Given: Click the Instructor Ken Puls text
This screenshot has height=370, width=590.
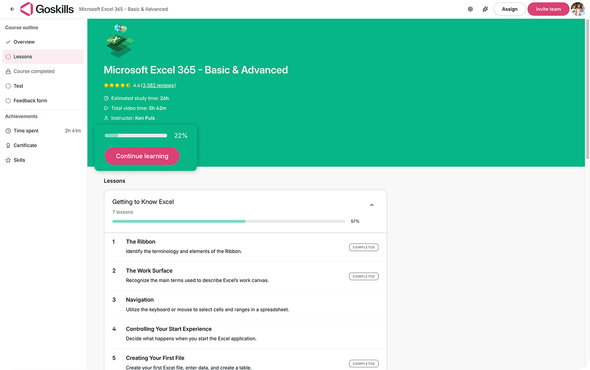Looking at the screenshot, I should click(x=133, y=118).
